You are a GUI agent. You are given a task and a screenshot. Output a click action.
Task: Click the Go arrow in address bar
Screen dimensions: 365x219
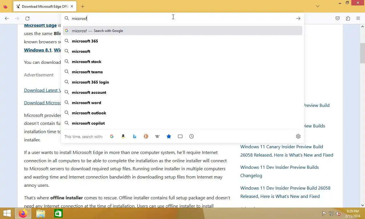[298, 19]
